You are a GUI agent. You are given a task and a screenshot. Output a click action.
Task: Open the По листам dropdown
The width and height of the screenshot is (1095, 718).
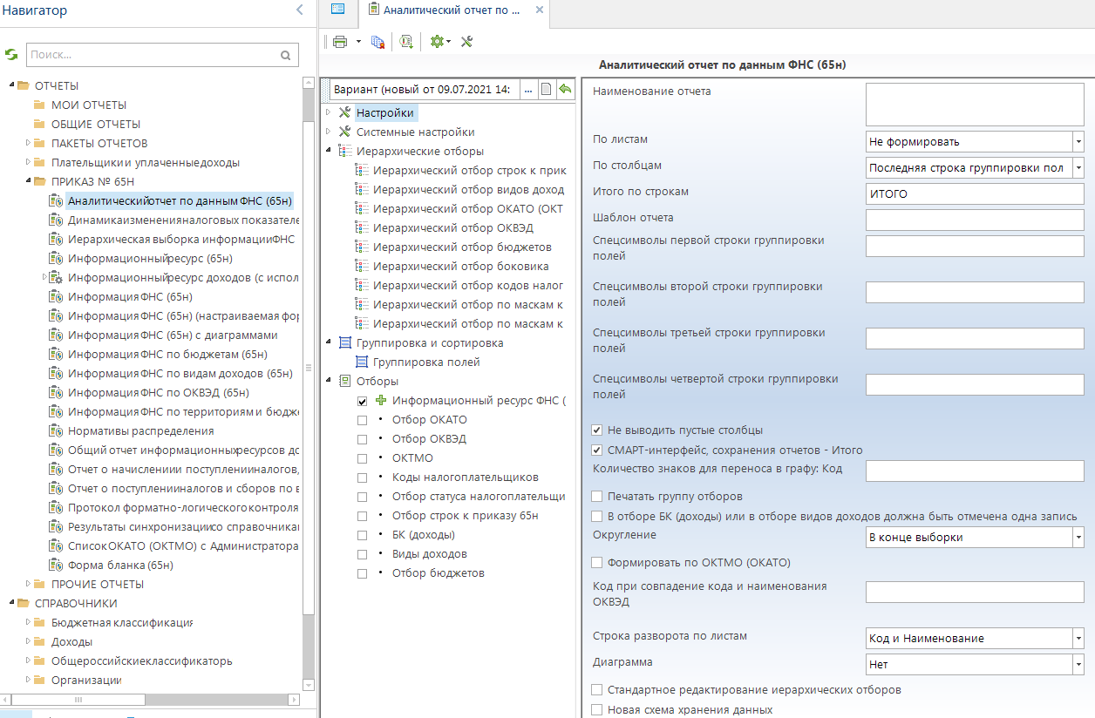click(x=1078, y=141)
